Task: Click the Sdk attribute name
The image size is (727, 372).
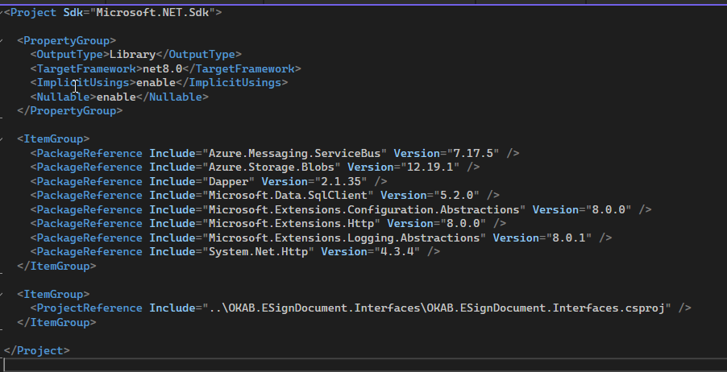Action: 73,13
